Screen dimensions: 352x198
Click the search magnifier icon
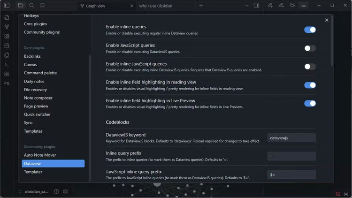[31, 6]
